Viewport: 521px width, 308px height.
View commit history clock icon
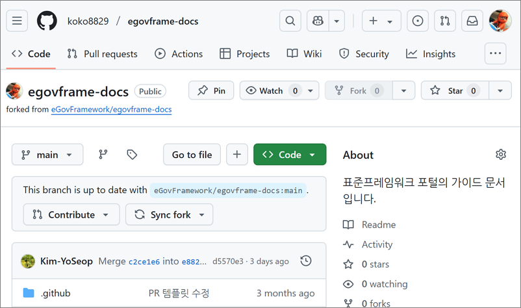click(x=306, y=261)
